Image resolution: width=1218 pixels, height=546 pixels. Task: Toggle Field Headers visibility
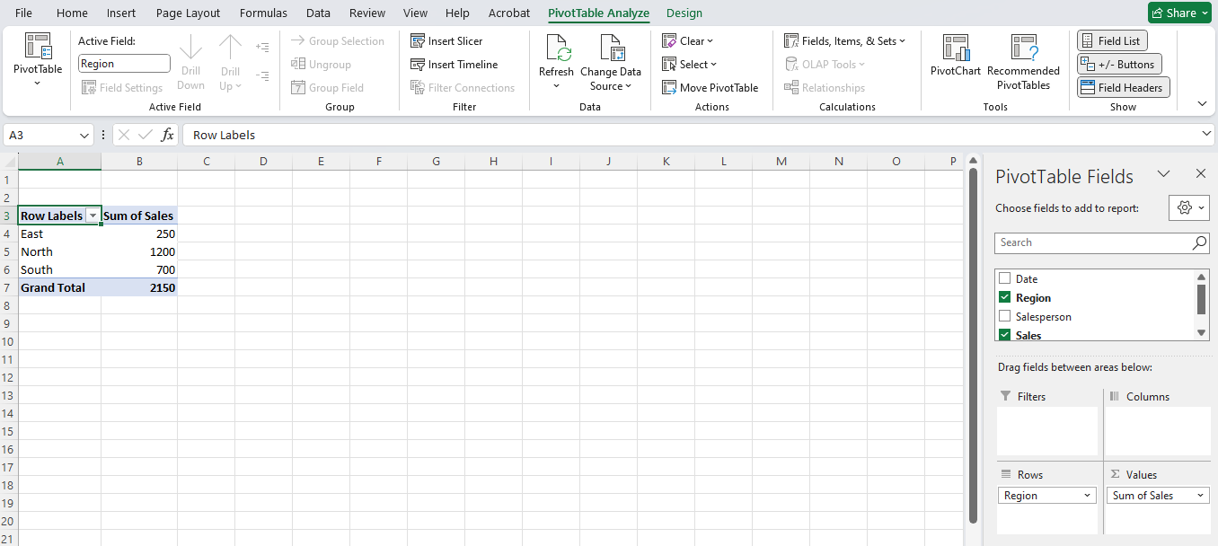pyautogui.click(x=1123, y=87)
